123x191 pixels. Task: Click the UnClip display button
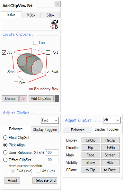coord(91,140)
